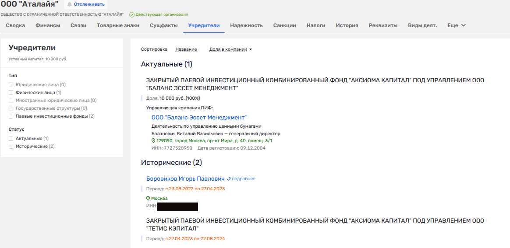Check the Актуальные status checkbox
Viewport: 510px width, 248px height.
click(x=11, y=138)
